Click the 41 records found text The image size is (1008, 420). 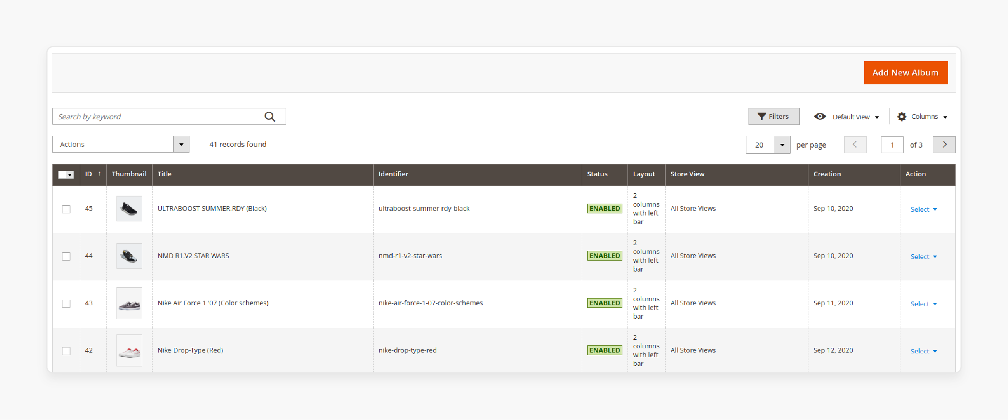(x=238, y=145)
